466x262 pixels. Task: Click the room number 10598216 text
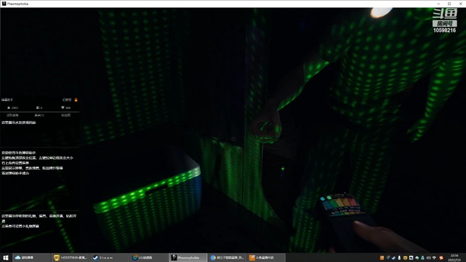point(444,30)
